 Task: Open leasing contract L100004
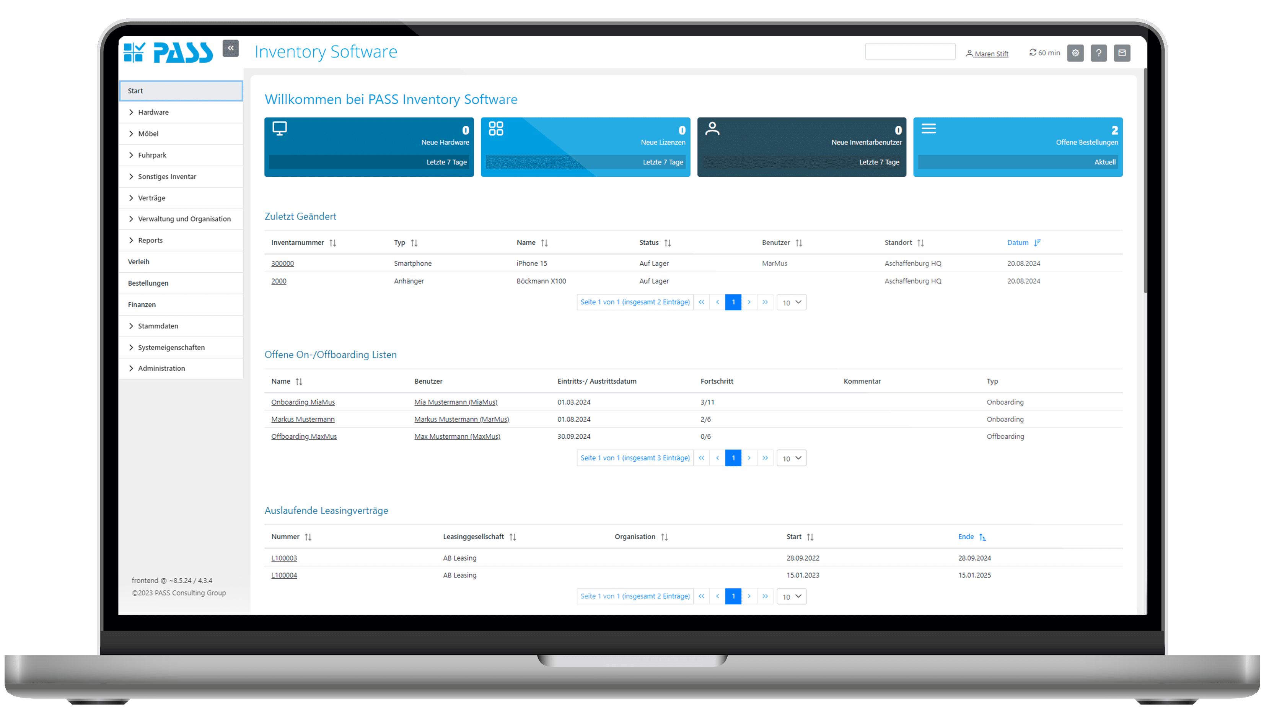(284, 576)
